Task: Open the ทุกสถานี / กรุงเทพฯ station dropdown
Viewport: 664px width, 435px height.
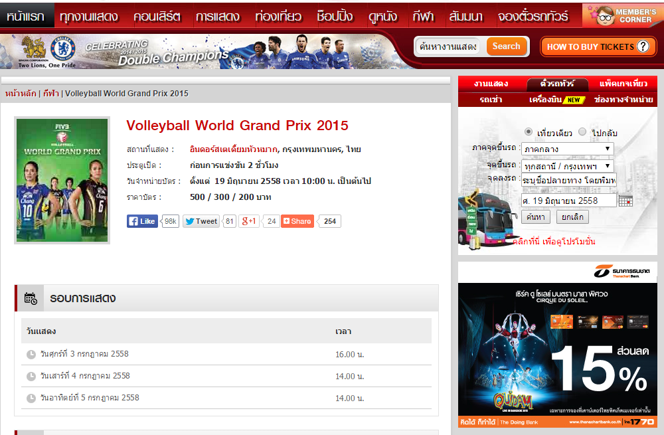Action: [568, 166]
